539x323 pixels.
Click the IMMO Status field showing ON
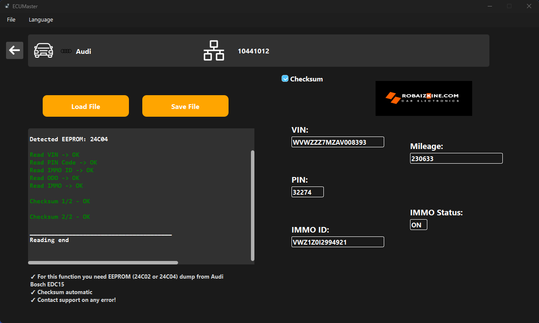418,224
